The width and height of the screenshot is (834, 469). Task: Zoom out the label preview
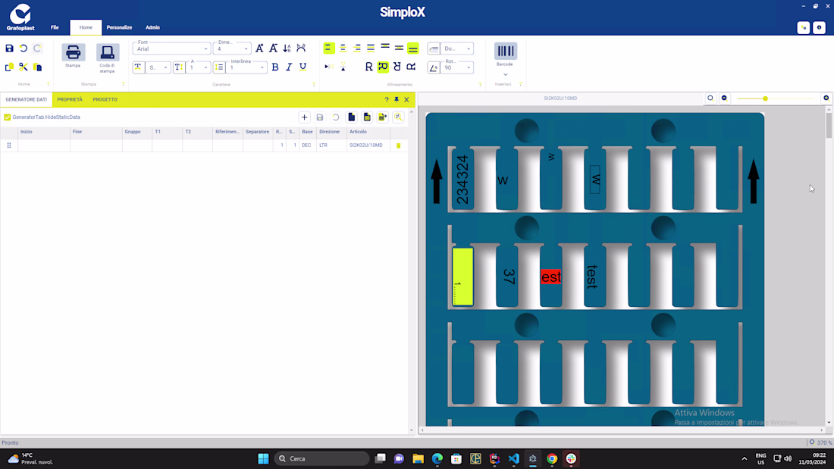724,98
